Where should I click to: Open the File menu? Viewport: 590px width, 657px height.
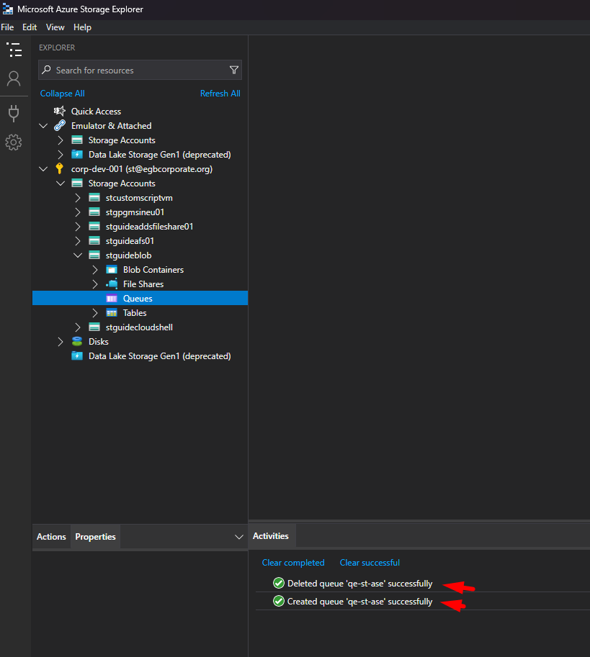(x=7, y=27)
